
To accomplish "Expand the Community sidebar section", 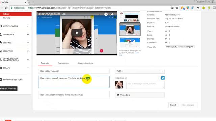I will point(28,34).
